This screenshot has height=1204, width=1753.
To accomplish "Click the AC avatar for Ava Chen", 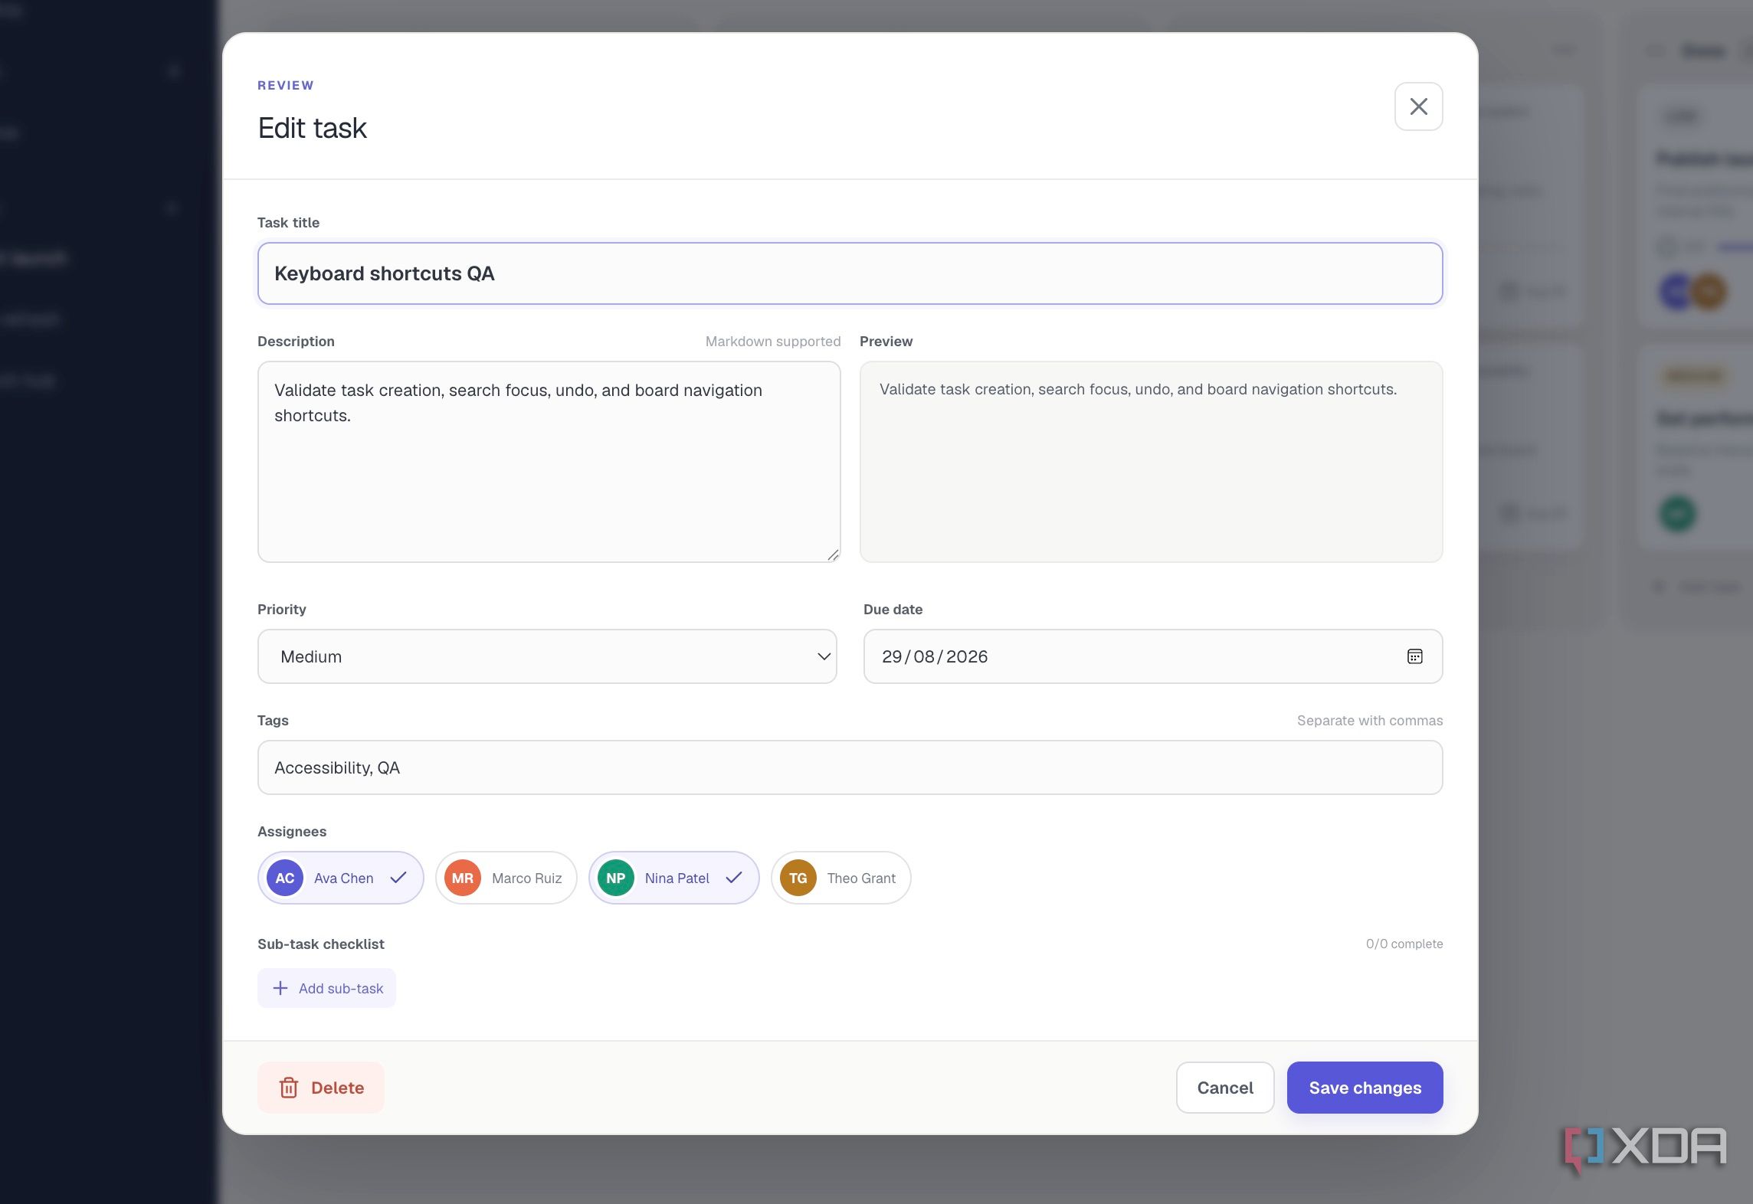I will coord(285,878).
